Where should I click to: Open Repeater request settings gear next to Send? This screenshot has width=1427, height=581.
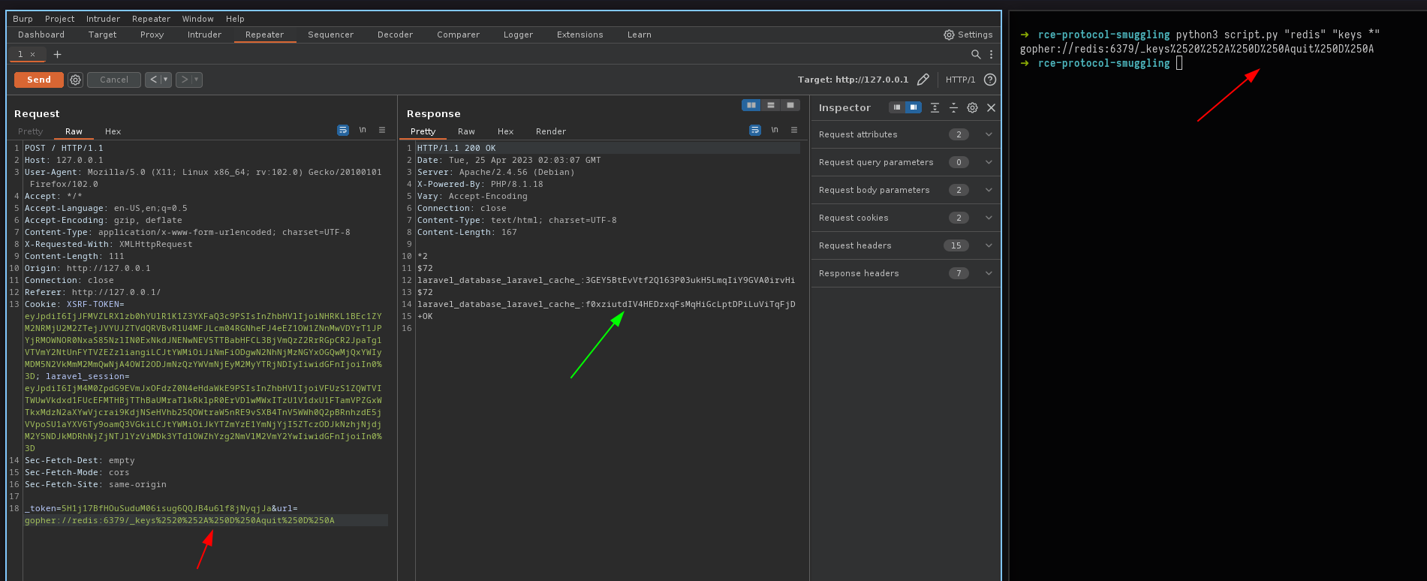pyautogui.click(x=75, y=80)
